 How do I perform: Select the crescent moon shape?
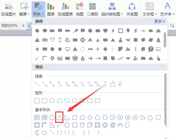[x=37, y=133]
